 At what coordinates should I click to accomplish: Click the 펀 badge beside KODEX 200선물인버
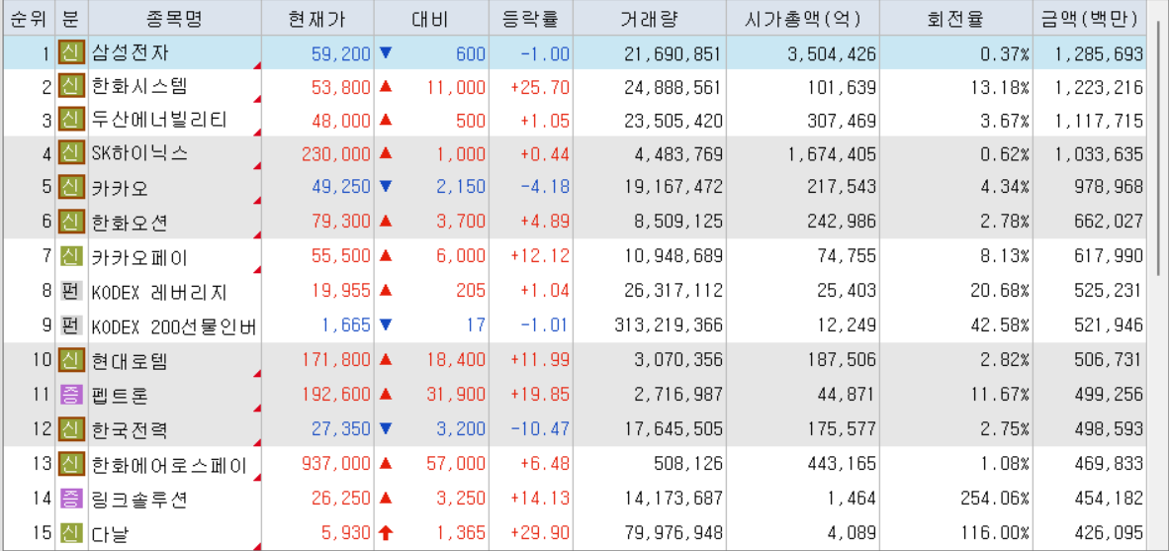71,325
